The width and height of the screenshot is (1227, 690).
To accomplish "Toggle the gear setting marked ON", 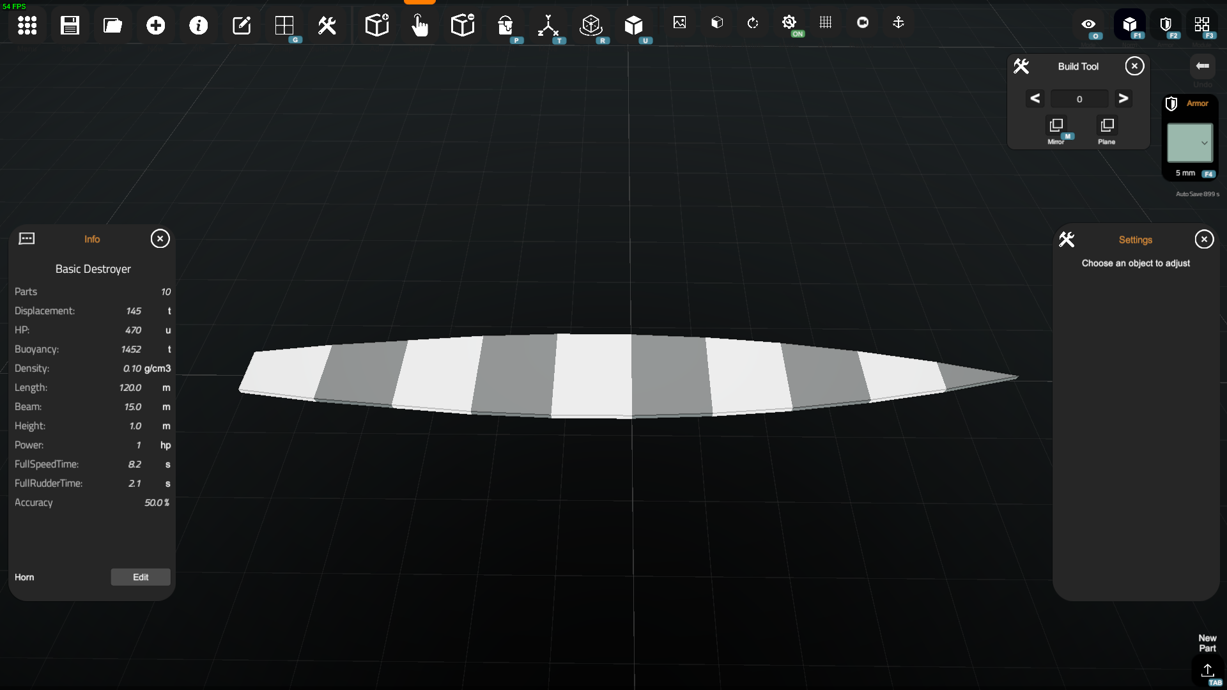I will (x=789, y=23).
